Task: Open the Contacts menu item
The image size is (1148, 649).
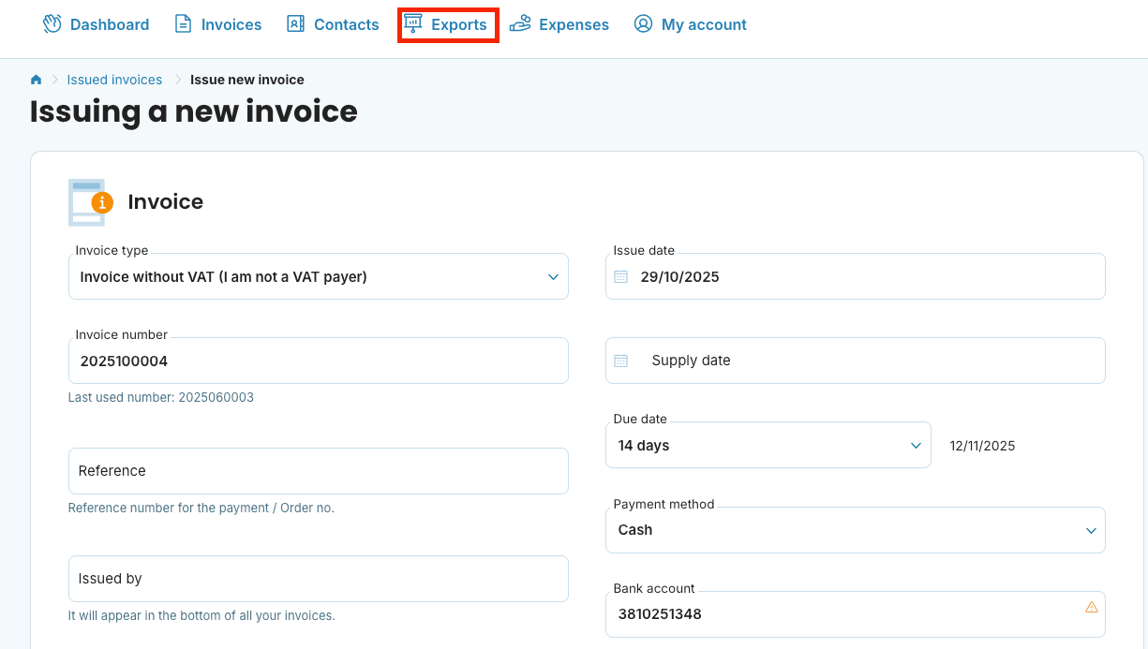Action: pos(346,24)
